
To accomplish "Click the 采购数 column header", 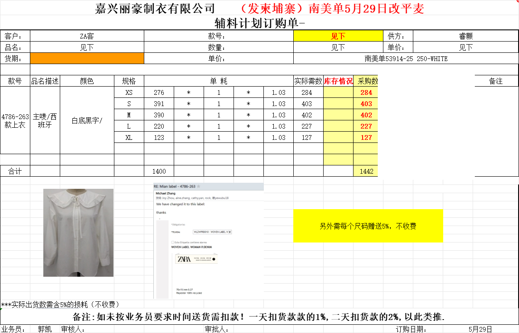I will pos(366,81).
